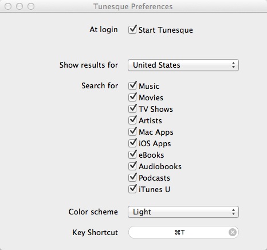Toggle the iTunes U checkbox
This screenshot has height=250, width=267.
click(x=132, y=189)
